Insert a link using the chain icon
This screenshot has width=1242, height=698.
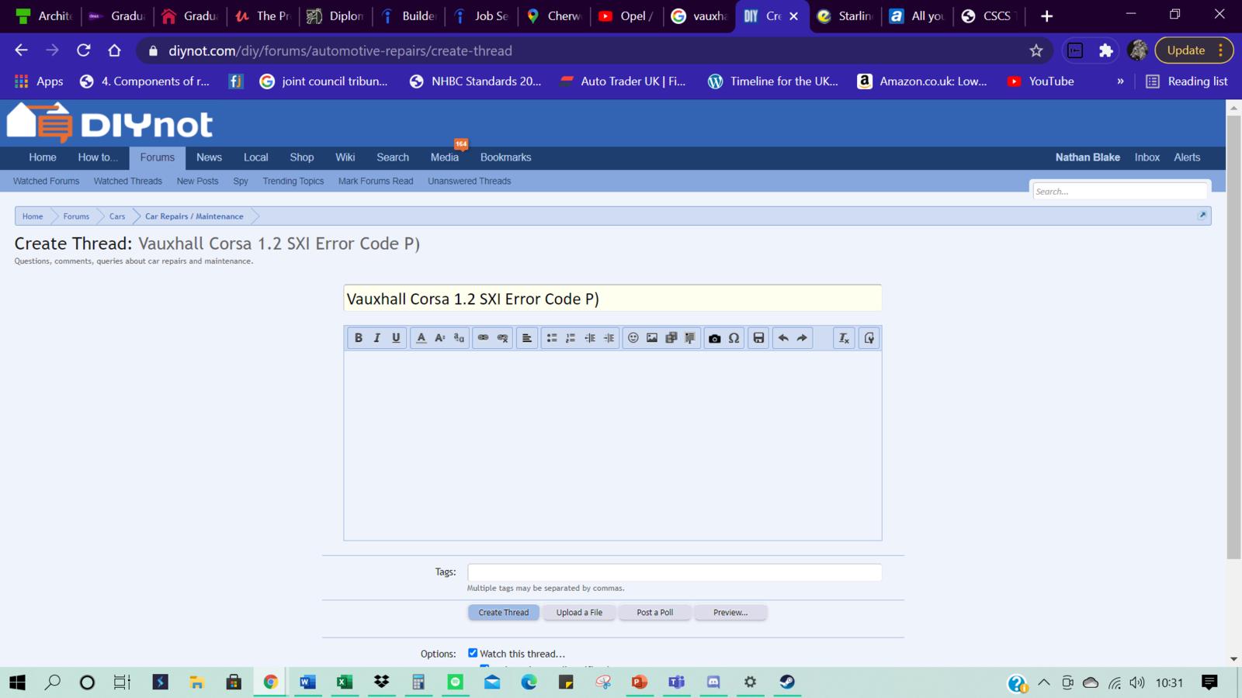pos(483,338)
